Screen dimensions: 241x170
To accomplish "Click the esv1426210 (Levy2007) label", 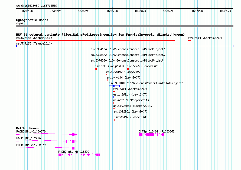I will tap(130, 94).
